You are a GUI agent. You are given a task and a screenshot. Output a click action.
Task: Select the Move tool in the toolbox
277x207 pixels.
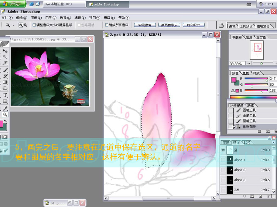(x=5, y=51)
